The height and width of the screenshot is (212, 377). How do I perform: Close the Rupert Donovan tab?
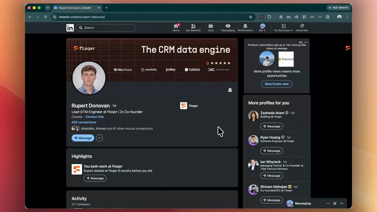click(99, 8)
